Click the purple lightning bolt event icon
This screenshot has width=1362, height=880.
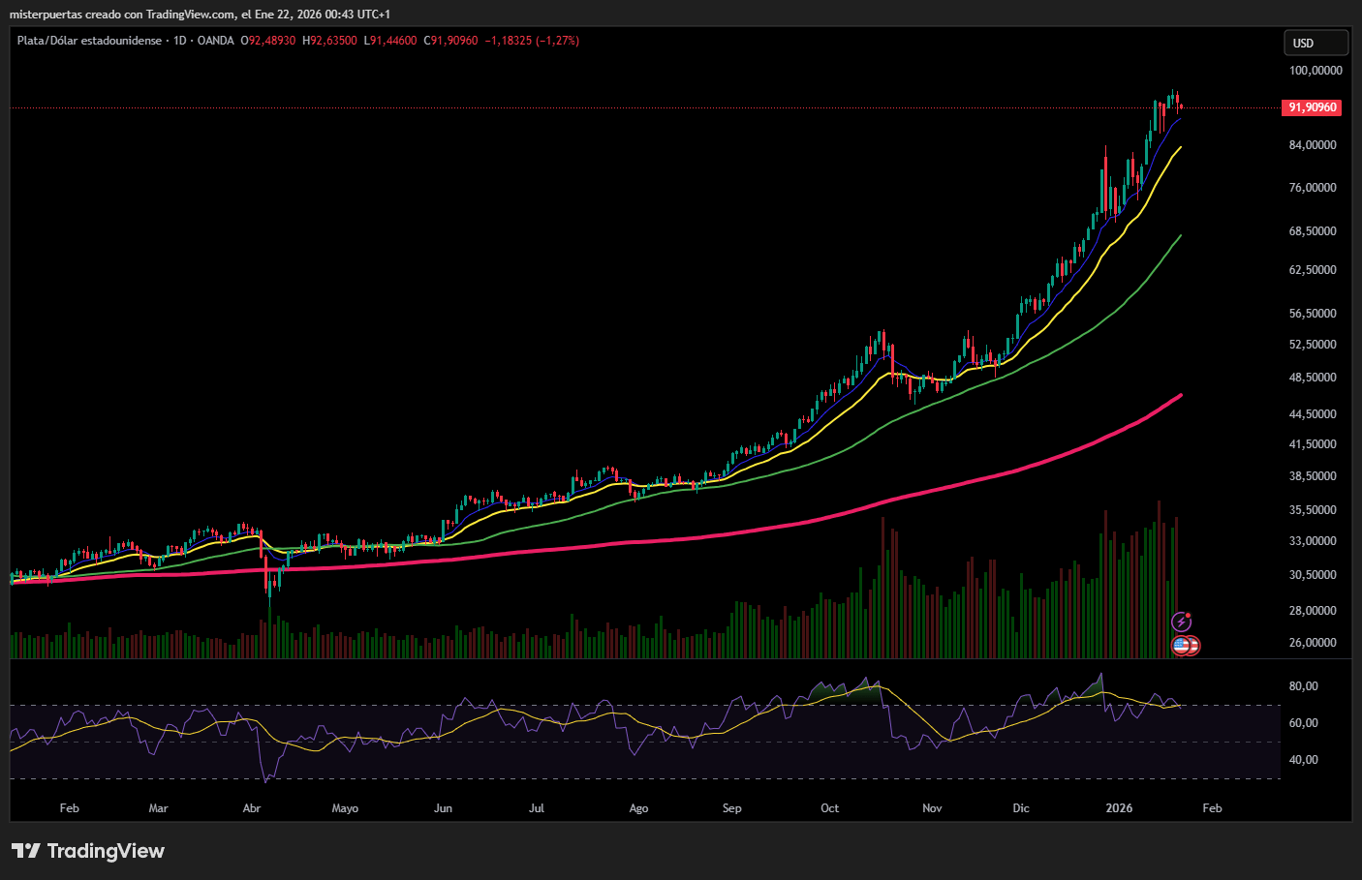[x=1182, y=622]
